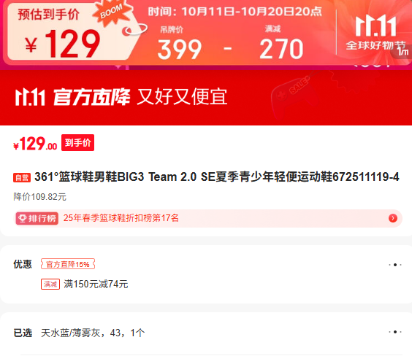
Task: Select the 官方直降15% coupon tag
Action: 68,264
